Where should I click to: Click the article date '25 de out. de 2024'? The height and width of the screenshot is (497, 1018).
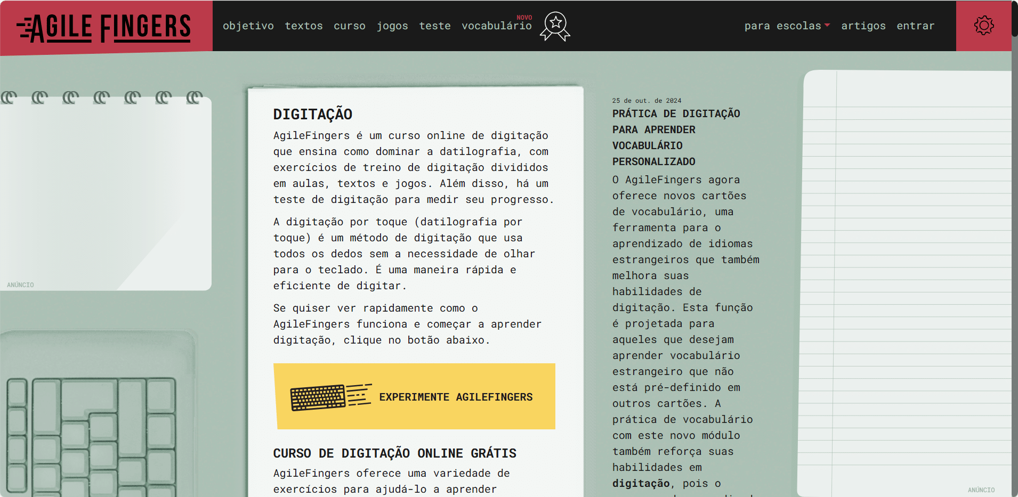tap(647, 101)
